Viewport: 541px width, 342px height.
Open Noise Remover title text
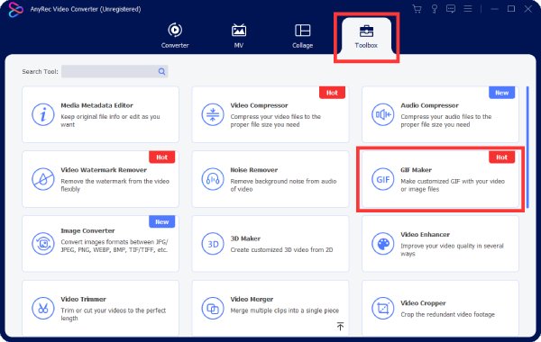pyautogui.click(x=254, y=170)
